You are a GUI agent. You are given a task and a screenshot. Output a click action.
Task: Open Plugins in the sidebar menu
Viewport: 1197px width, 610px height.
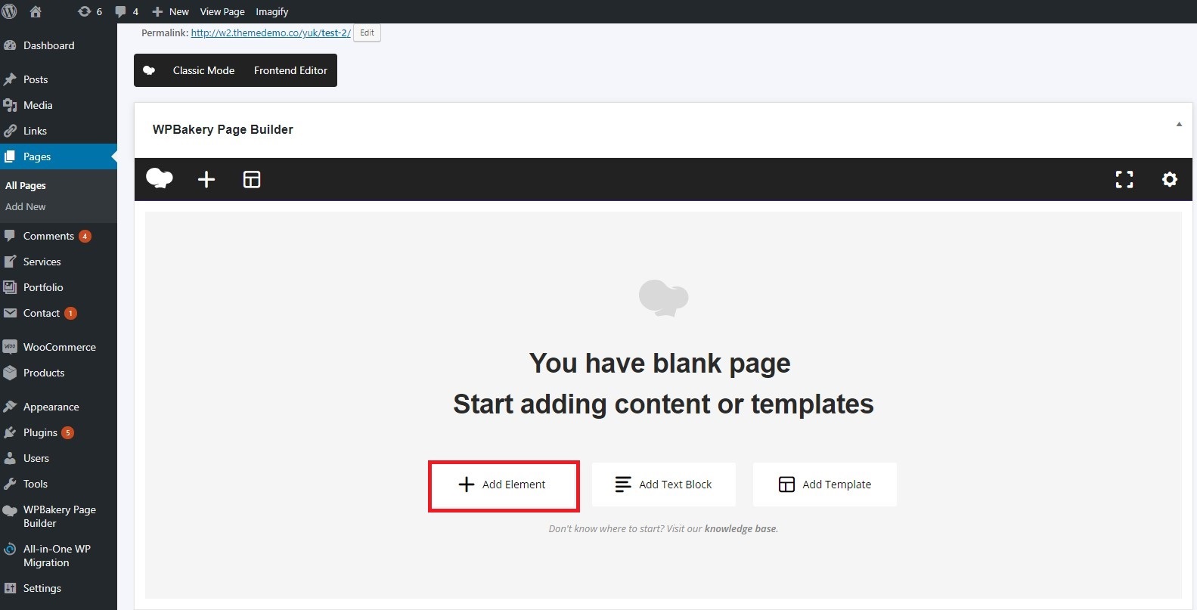40,432
